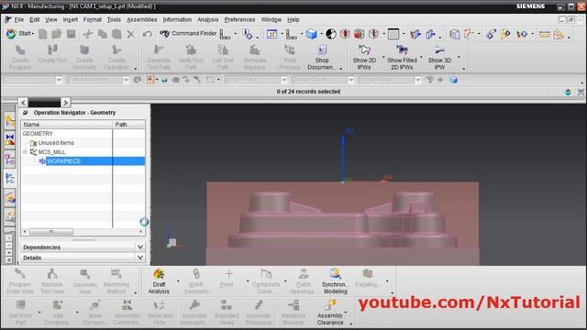The width and height of the screenshot is (587, 330).
Task: Click the view window layout icon
Action: click(393, 34)
